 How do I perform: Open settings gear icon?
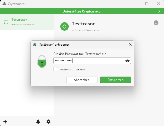coord(48,121)
